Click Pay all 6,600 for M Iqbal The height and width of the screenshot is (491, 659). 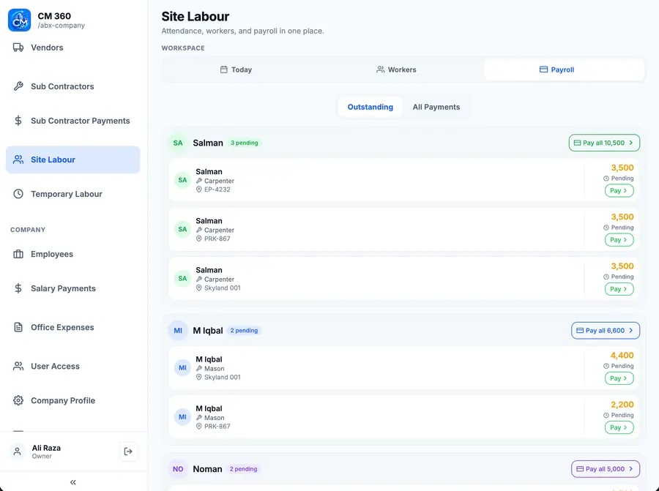coord(606,331)
